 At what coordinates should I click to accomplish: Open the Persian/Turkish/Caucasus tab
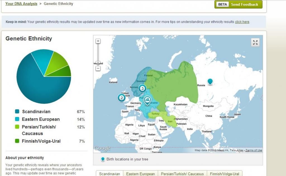(182, 174)
